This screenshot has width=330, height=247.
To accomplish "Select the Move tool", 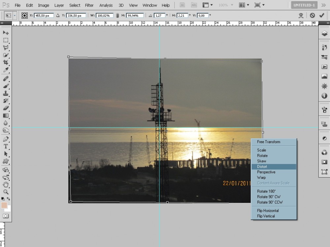I will pos(6,33).
